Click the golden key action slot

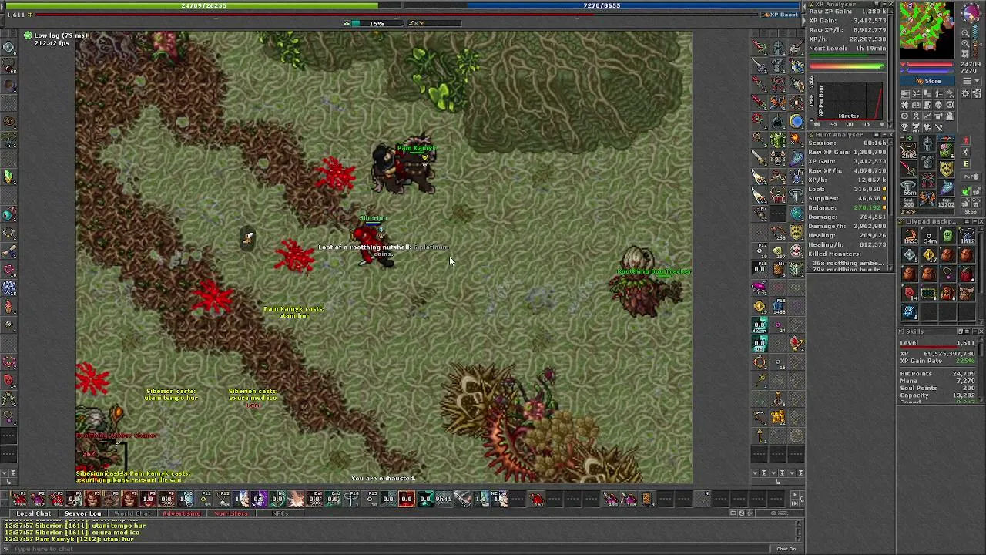pyautogui.click(x=760, y=436)
